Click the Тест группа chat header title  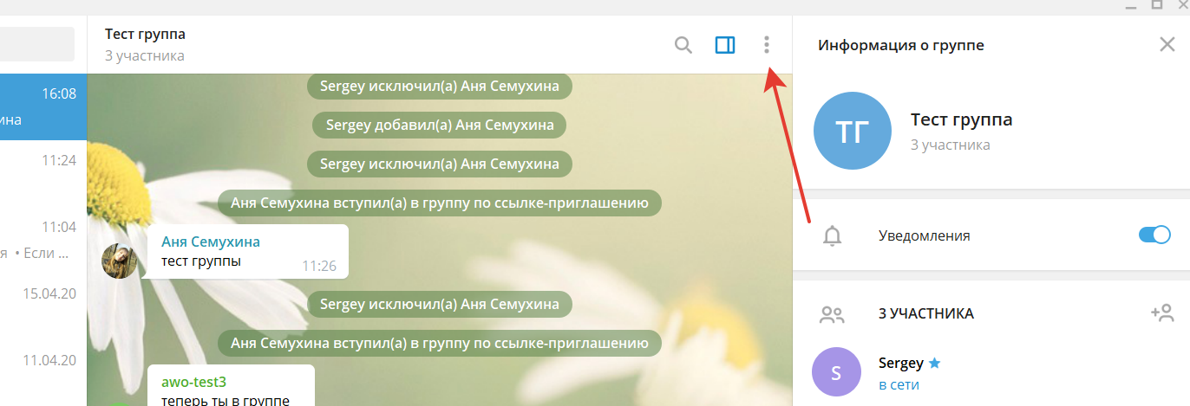click(x=145, y=35)
